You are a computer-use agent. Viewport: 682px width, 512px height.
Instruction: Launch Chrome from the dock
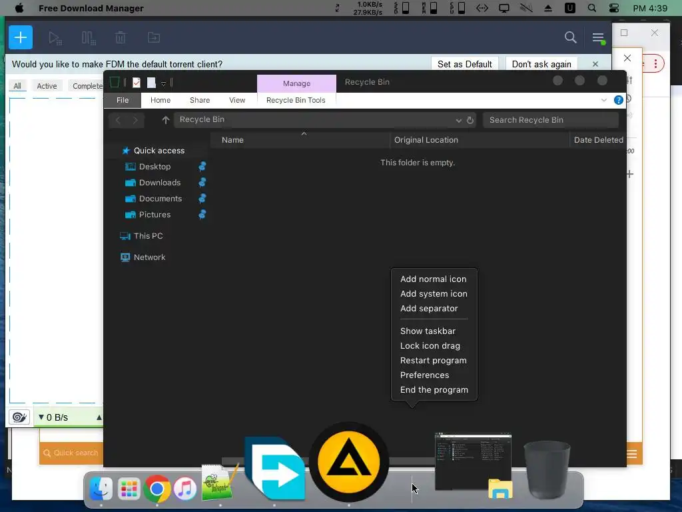(157, 489)
